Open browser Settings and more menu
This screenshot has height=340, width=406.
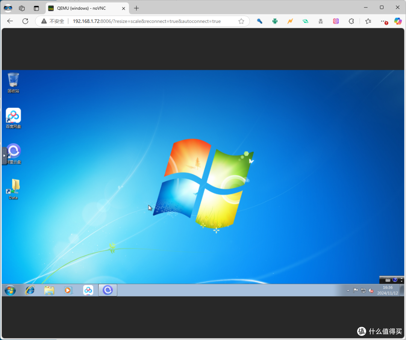384,21
